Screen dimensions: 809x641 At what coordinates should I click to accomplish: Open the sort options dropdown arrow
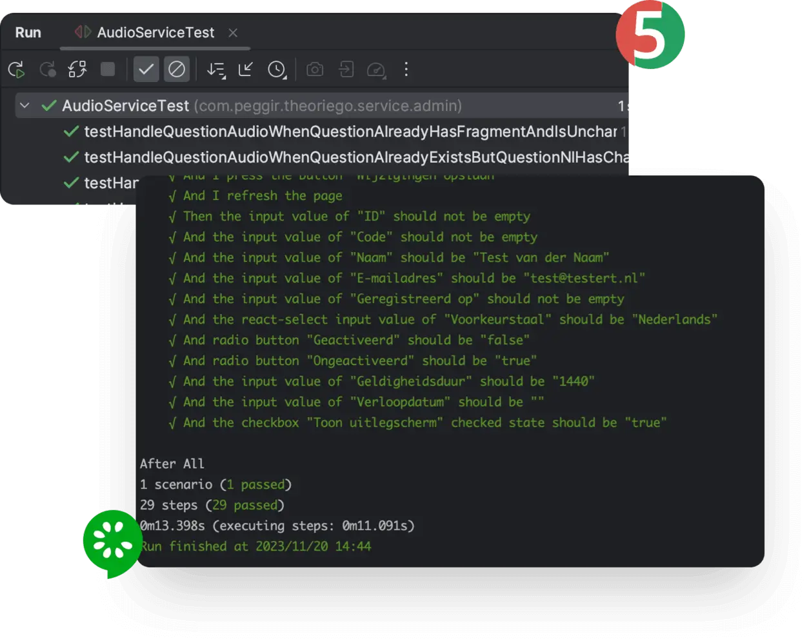(x=223, y=76)
